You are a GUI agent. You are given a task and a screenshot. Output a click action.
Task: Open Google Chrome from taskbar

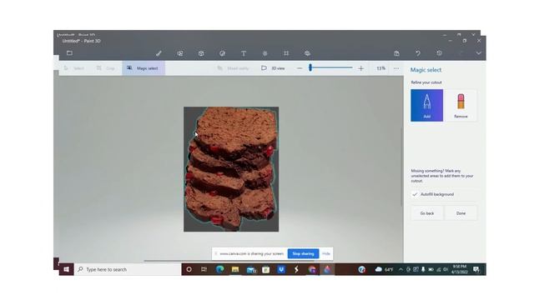(x=312, y=269)
